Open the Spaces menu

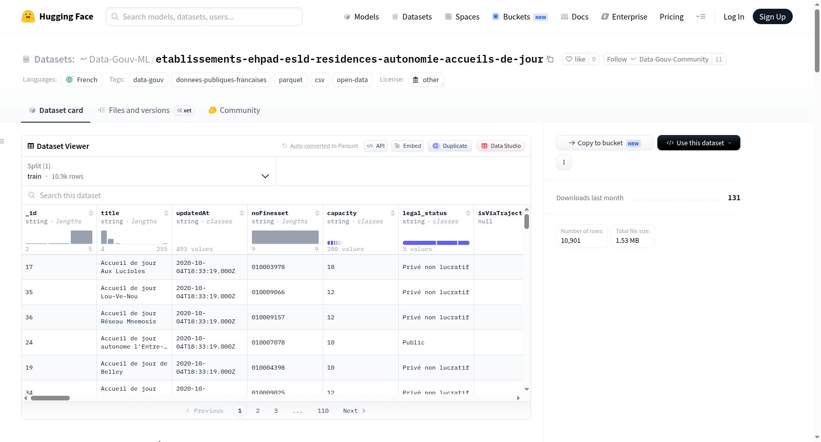pos(462,16)
